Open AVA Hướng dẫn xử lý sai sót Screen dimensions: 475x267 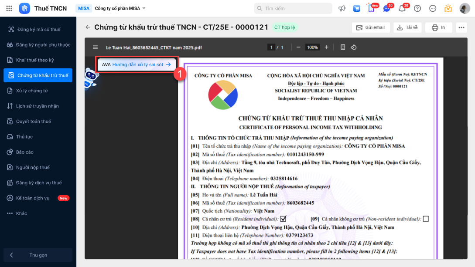click(137, 64)
